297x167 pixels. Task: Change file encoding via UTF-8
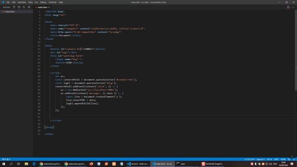pyautogui.click(x=269, y=159)
